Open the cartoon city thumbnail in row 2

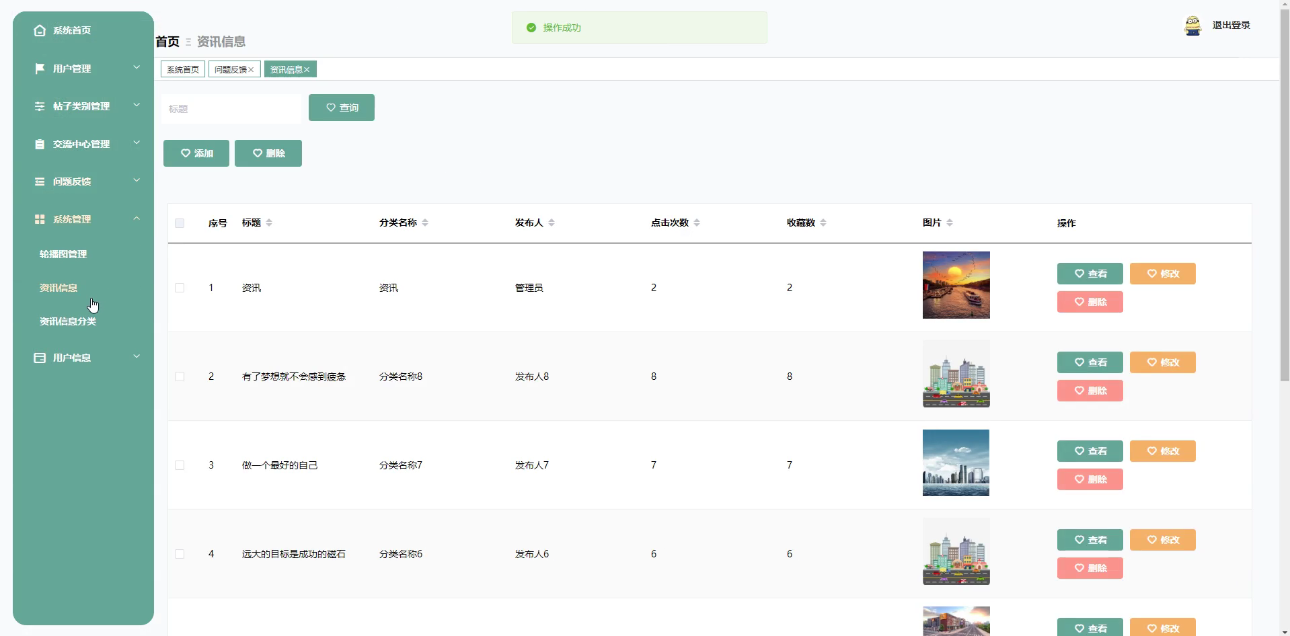pos(956,374)
